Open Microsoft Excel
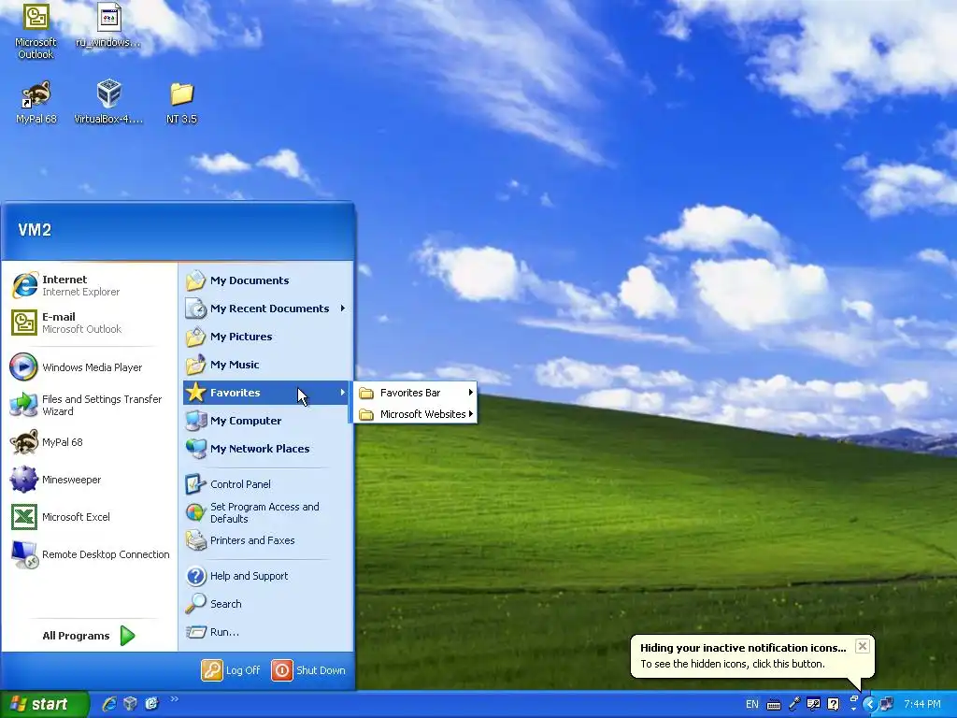 click(89, 516)
